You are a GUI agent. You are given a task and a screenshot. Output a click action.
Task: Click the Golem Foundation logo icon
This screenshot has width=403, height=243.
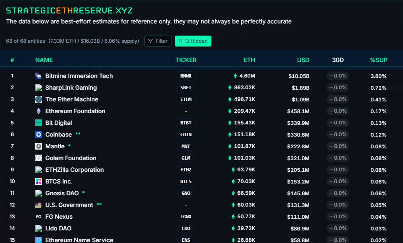(x=39, y=158)
